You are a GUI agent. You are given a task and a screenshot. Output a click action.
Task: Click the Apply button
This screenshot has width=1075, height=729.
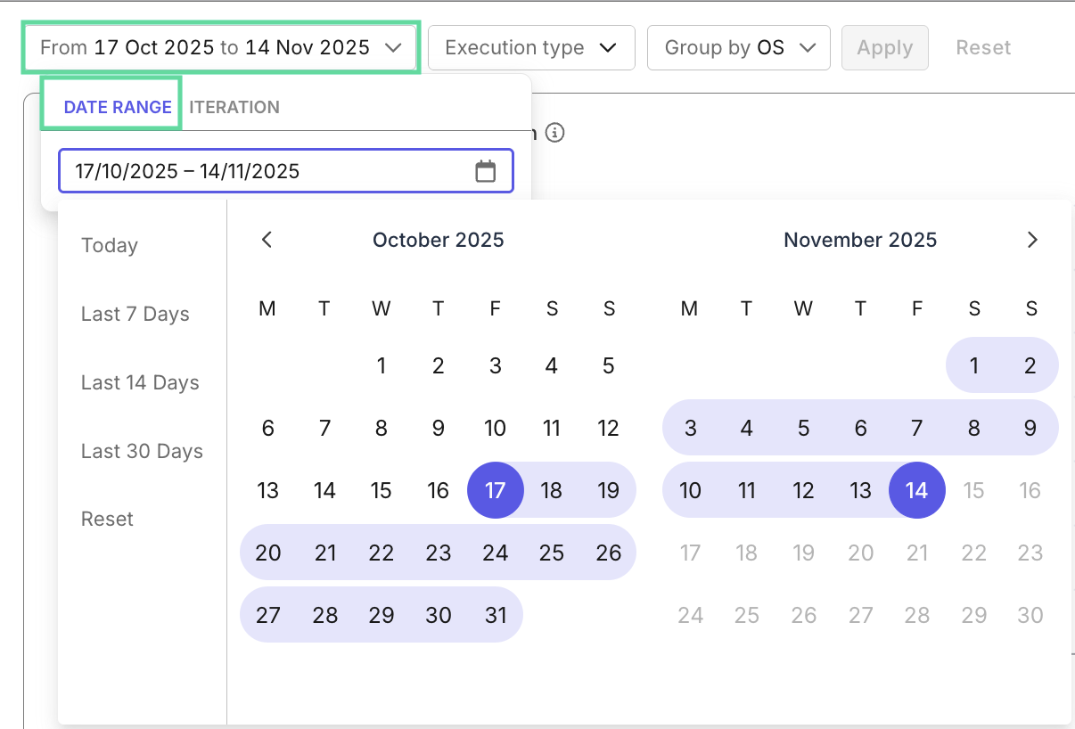coord(885,47)
